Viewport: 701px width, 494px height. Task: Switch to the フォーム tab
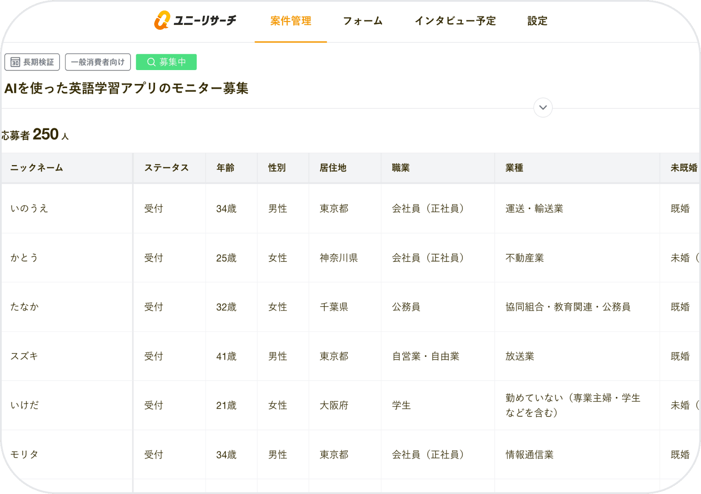pyautogui.click(x=363, y=21)
